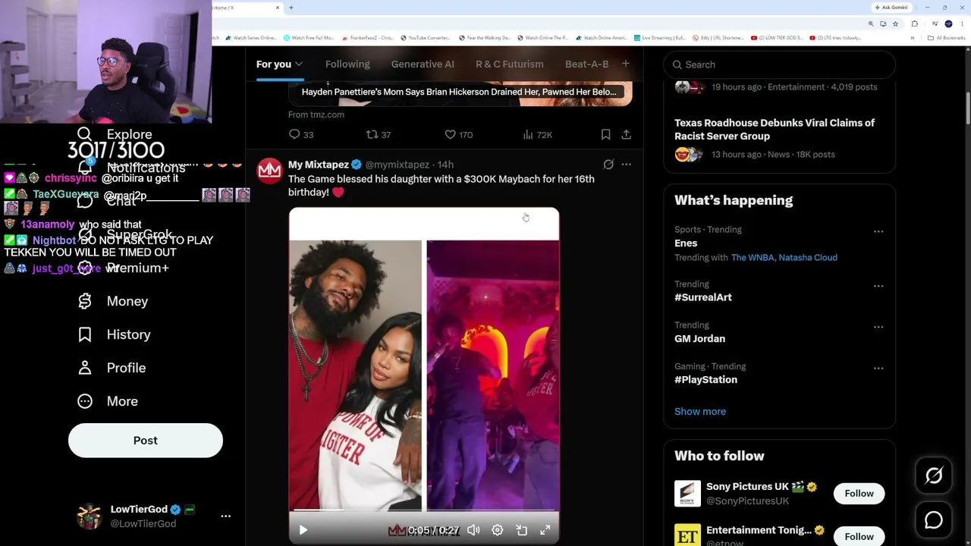Open the Generative AI tab
The height and width of the screenshot is (546, 971).
pyautogui.click(x=423, y=64)
